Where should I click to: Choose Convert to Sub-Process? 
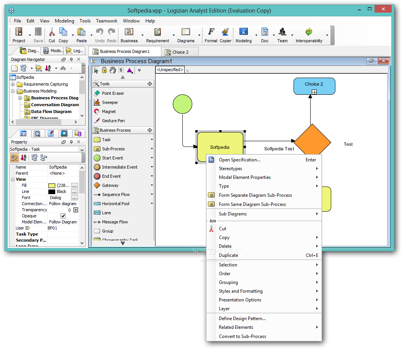point(264,337)
